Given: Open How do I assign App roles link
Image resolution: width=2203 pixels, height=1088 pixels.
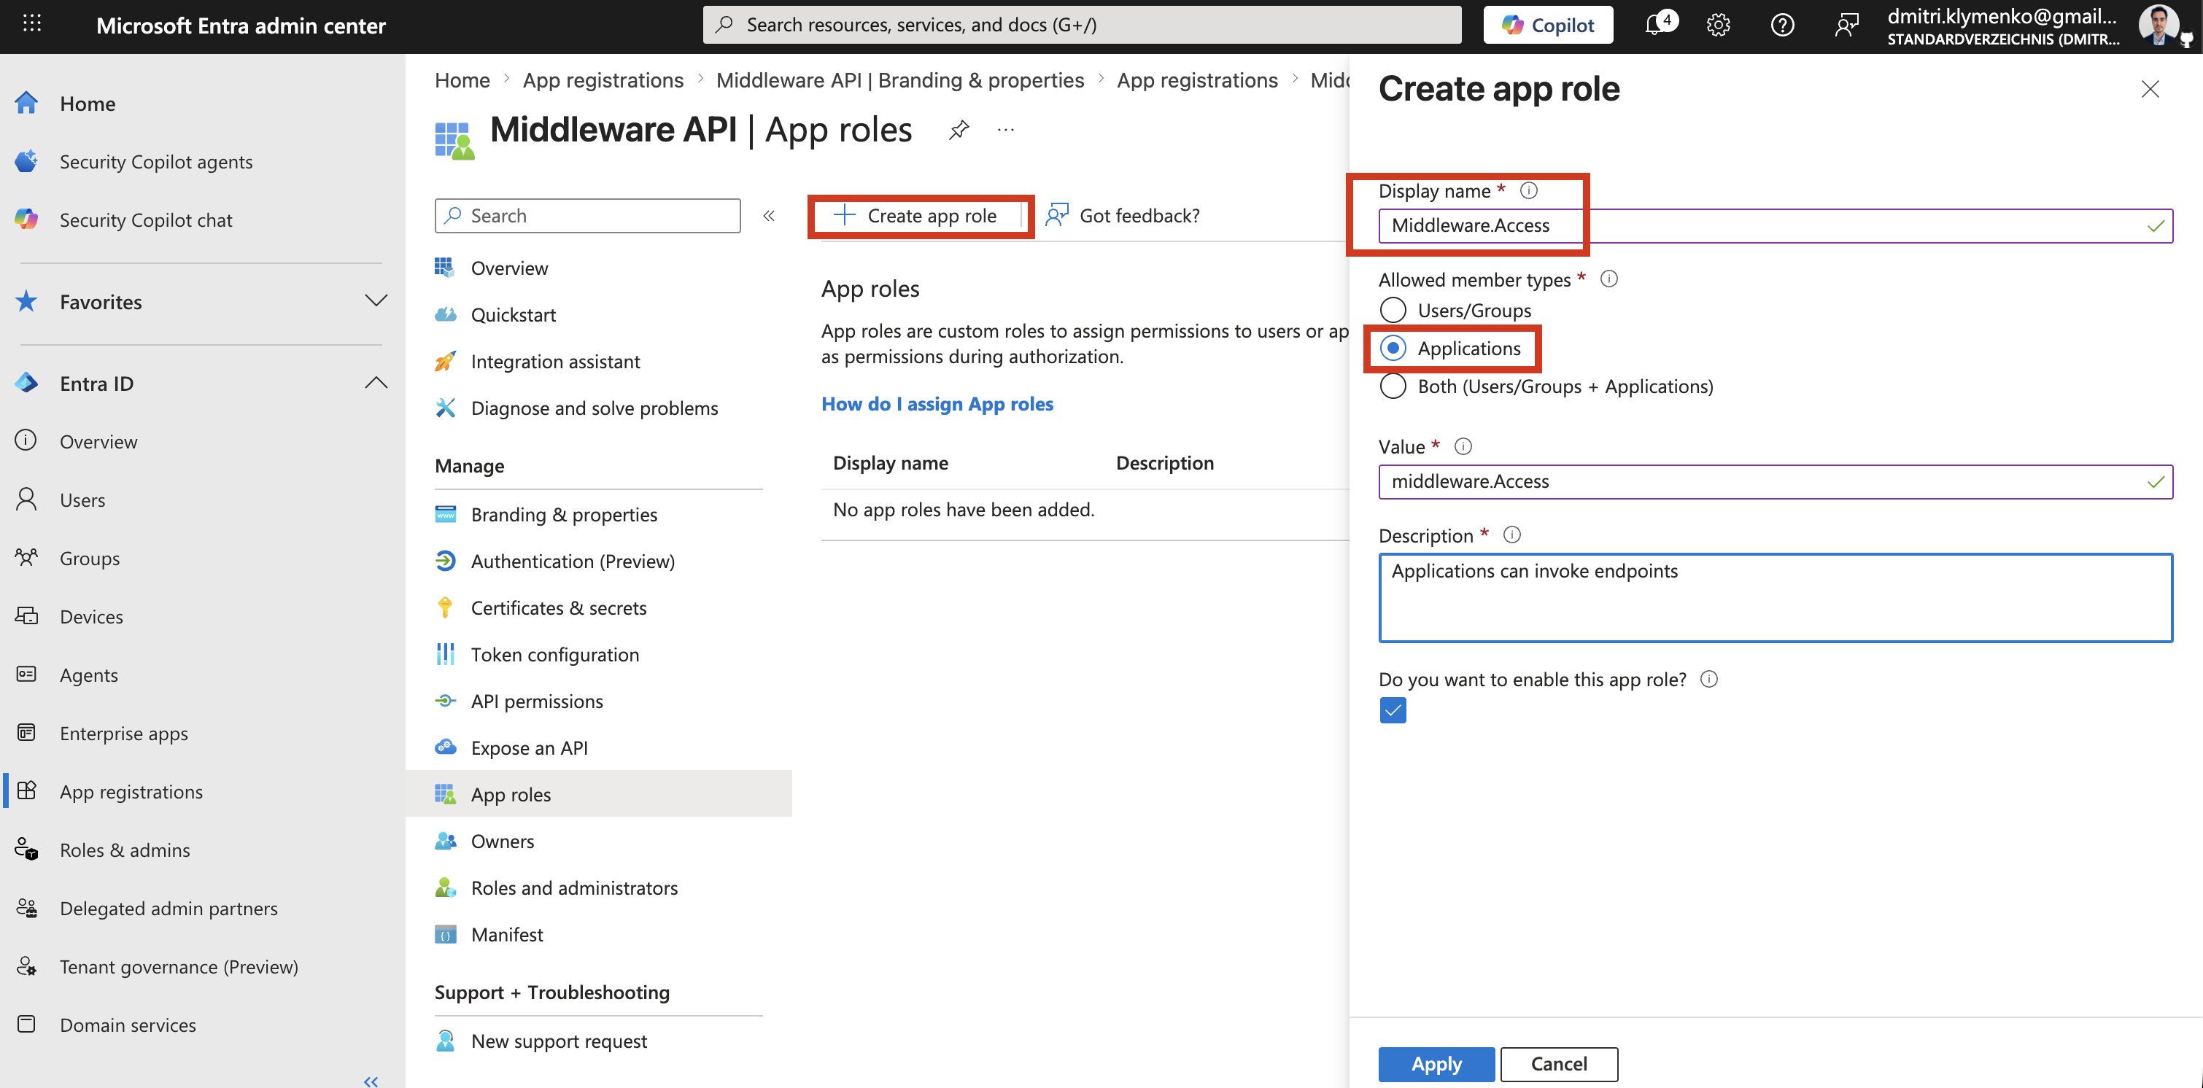Looking at the screenshot, I should [937, 403].
